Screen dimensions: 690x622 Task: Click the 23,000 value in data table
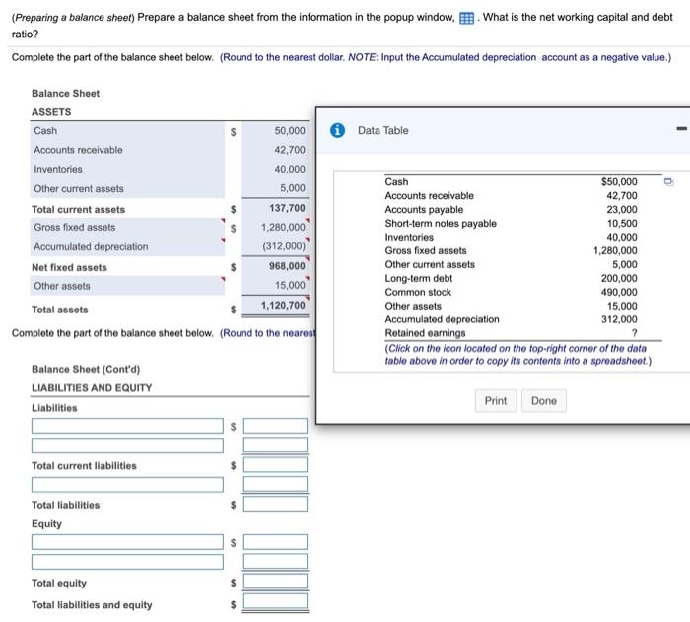click(622, 210)
